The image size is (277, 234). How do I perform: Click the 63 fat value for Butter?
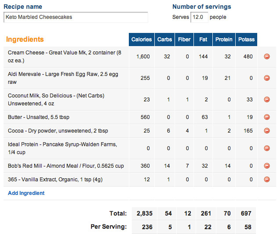click(x=205, y=117)
